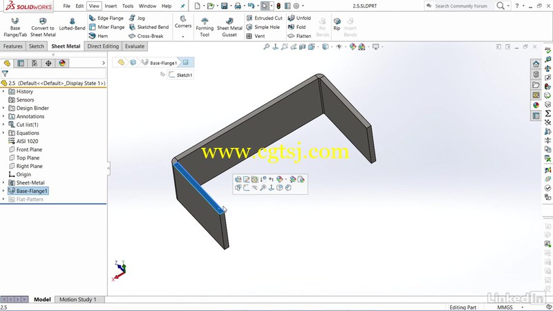This screenshot has height=311, width=553.
Task: Expand the Cut list(1) node
Action: click(x=3, y=124)
